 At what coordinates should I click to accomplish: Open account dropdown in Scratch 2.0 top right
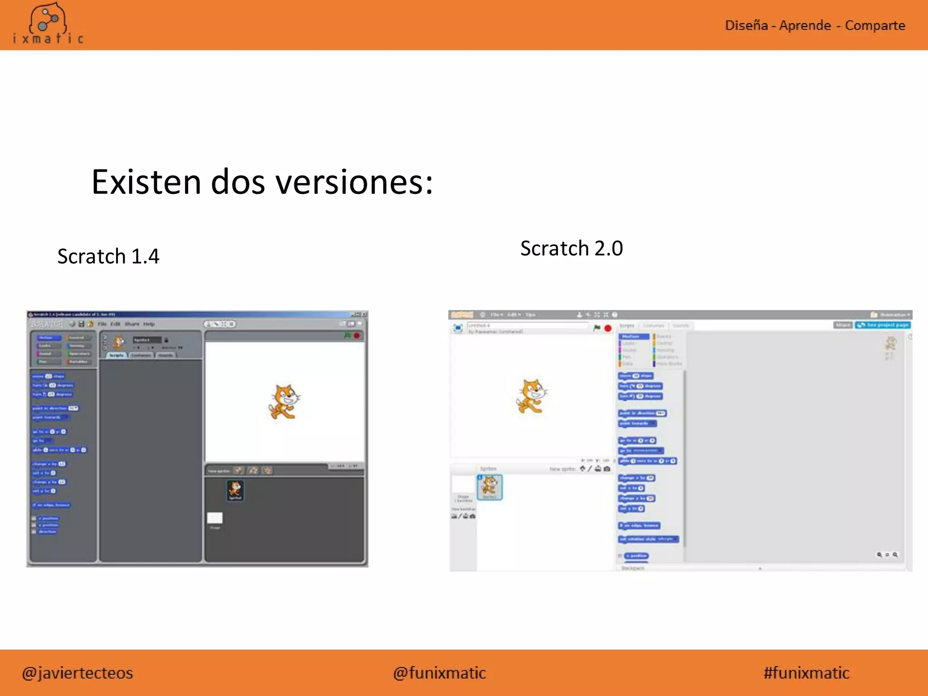891,314
